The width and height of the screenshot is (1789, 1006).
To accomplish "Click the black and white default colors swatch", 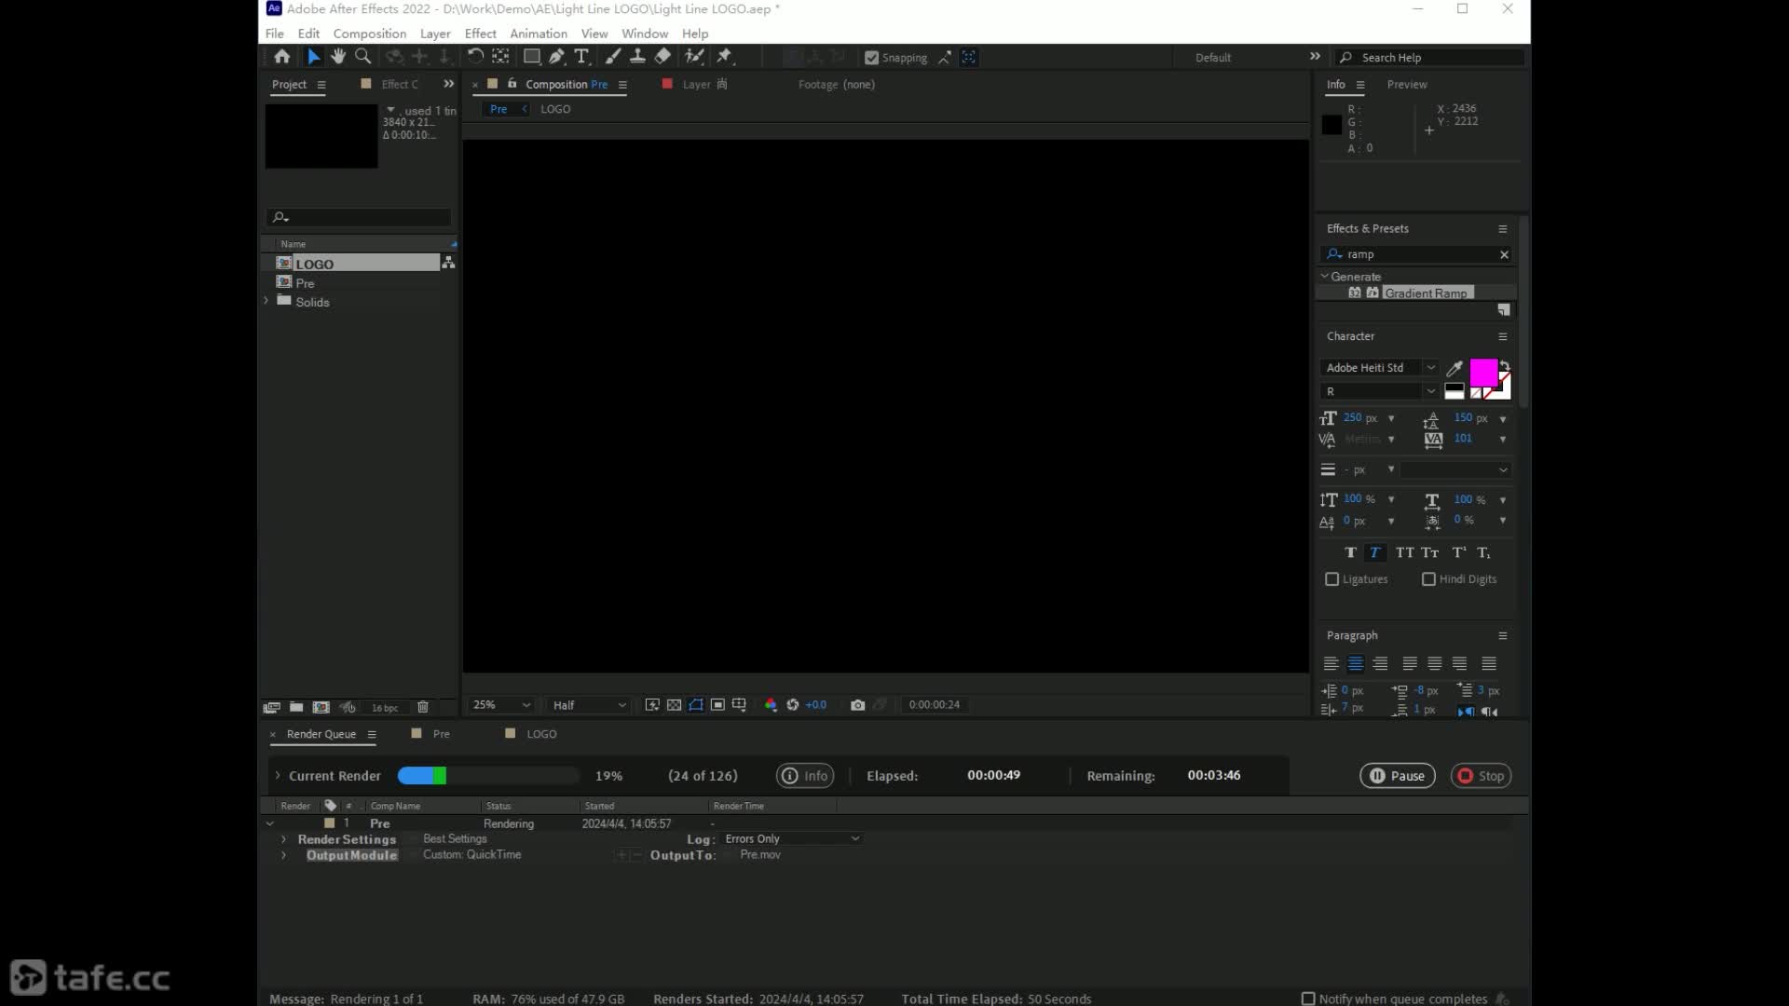I will point(1454,391).
